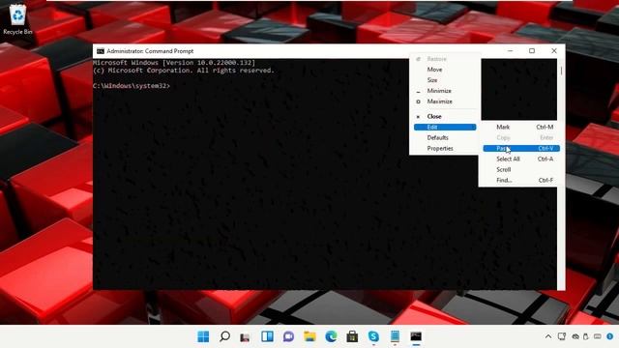Show hidden system tray icons chevron
The image size is (619, 348).
pyautogui.click(x=548, y=336)
